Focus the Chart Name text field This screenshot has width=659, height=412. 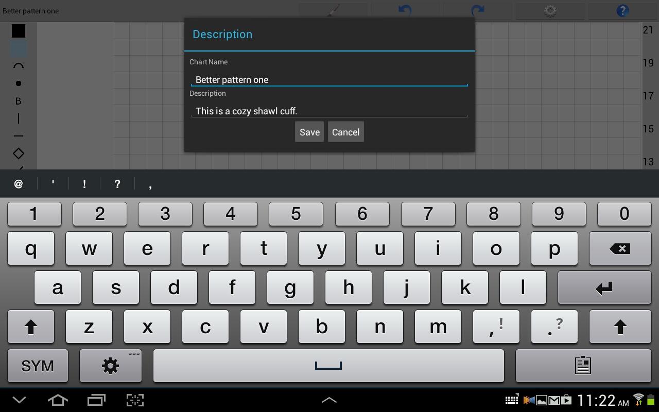329,79
